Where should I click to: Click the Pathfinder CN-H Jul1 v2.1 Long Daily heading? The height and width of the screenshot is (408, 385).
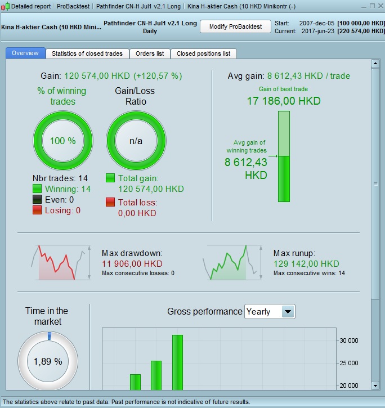tap(150, 27)
